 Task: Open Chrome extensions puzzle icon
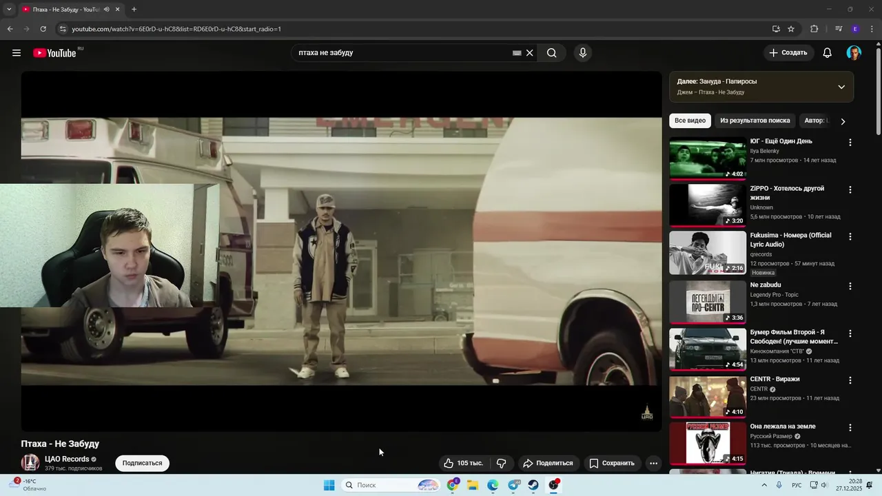point(814,29)
